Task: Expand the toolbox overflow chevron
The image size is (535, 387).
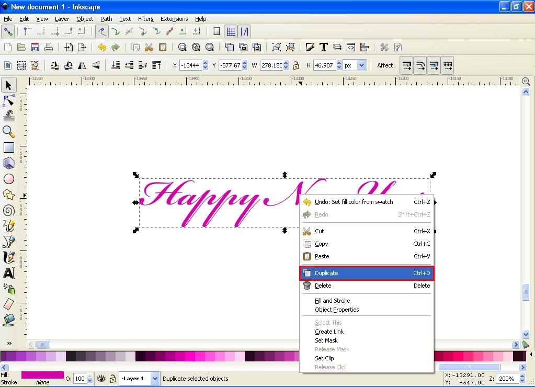Action: (x=9, y=343)
